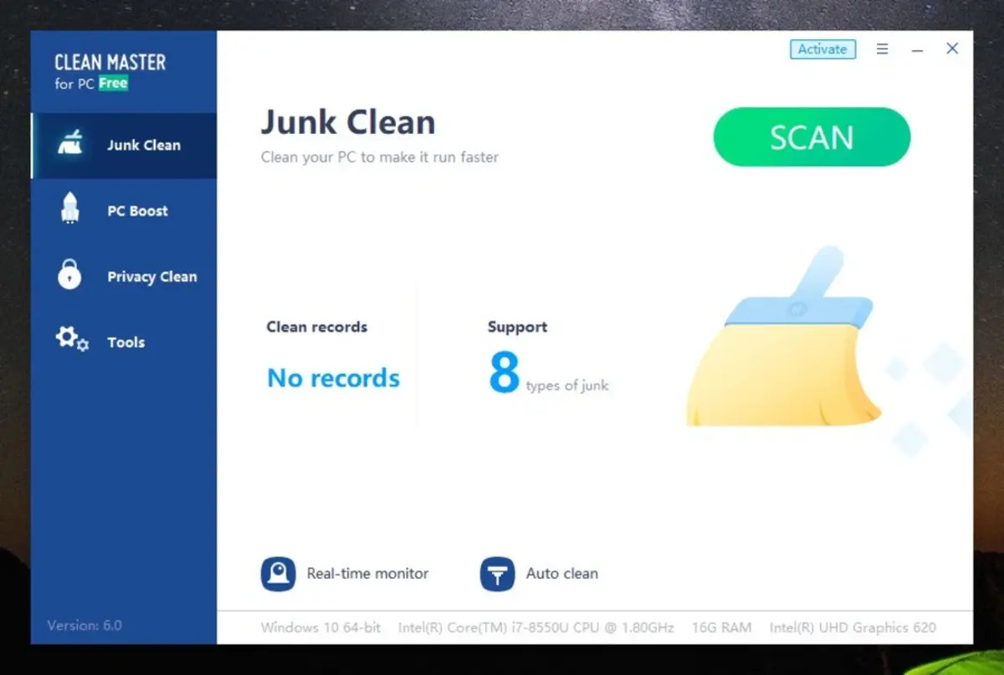Open PC Boost via its rocket icon
1004x675 pixels.
(70, 210)
